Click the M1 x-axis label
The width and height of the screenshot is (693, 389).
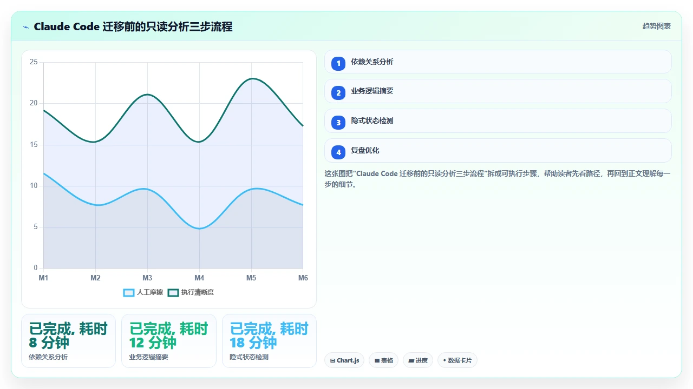pos(43,278)
